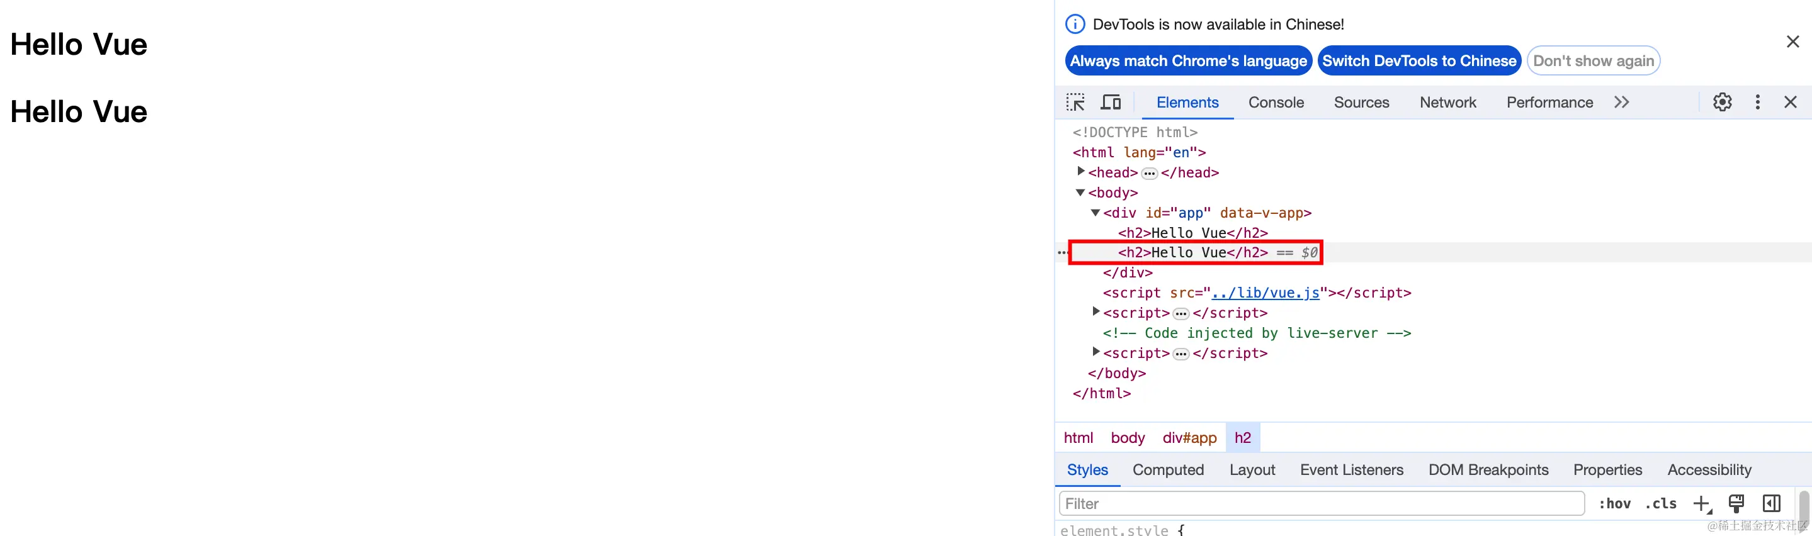Click Switch DevTools to Chinese button
The image size is (1812, 536).
coord(1418,61)
